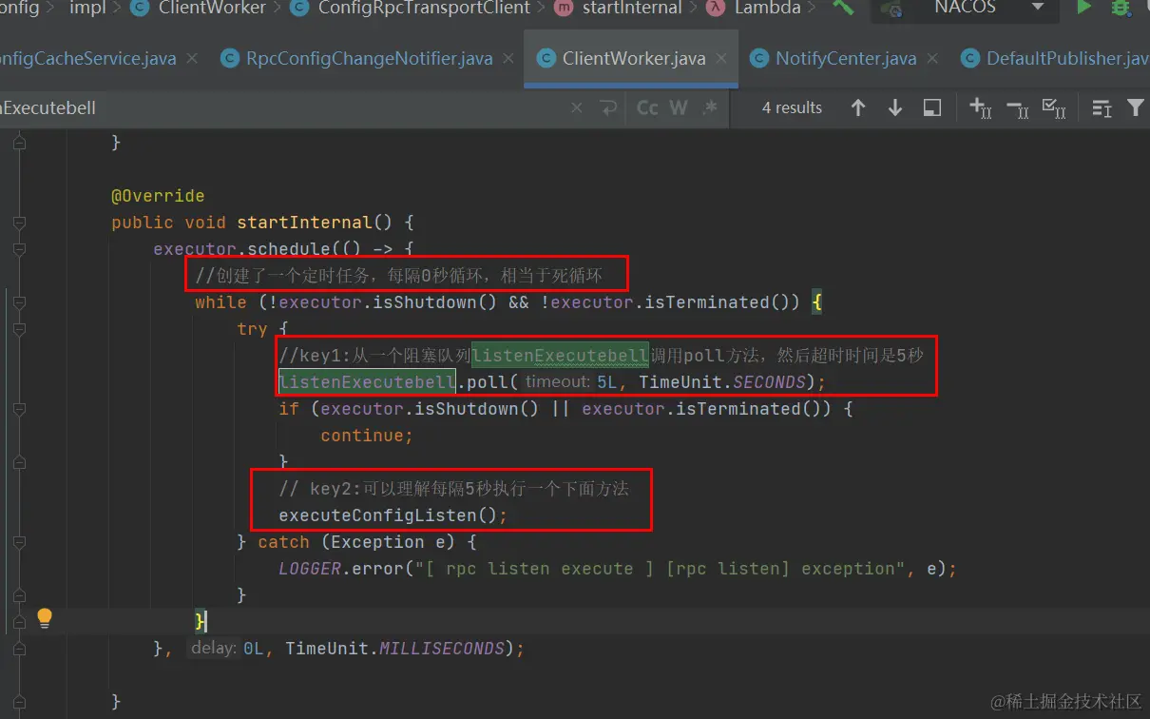This screenshot has height=719, width=1150.
Task: Toggle Words (W) search option
Action: click(x=679, y=107)
